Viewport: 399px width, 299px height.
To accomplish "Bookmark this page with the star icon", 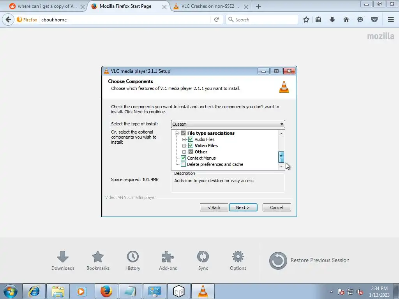I will coord(306,19).
